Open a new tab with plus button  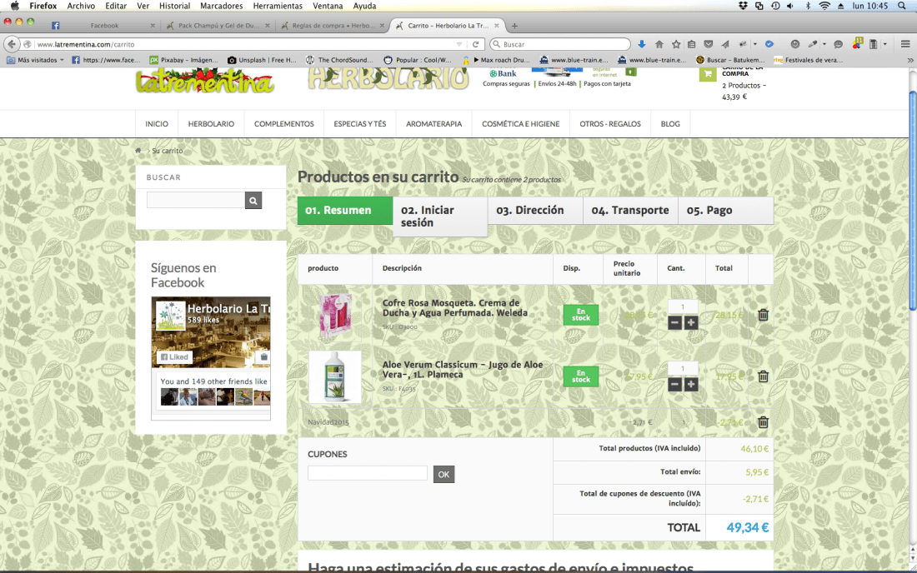[514, 26]
